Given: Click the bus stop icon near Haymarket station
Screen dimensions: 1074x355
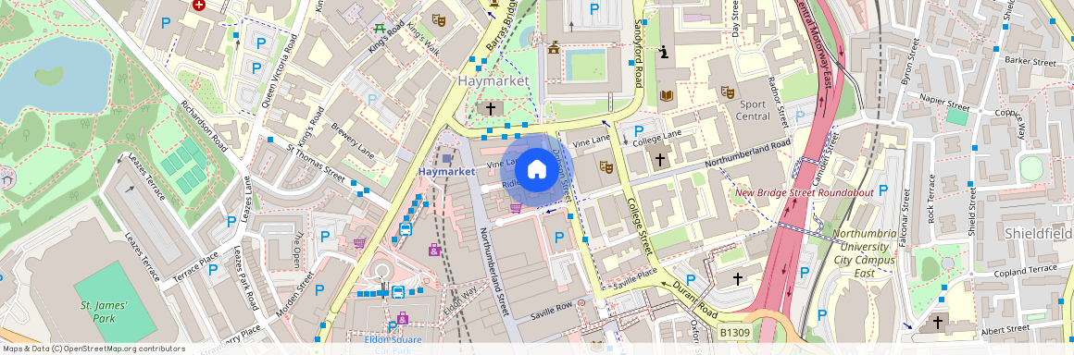Looking at the screenshot, I should (x=405, y=229).
